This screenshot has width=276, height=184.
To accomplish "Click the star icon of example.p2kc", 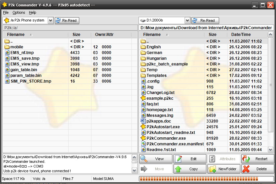I will click(143, 98).
